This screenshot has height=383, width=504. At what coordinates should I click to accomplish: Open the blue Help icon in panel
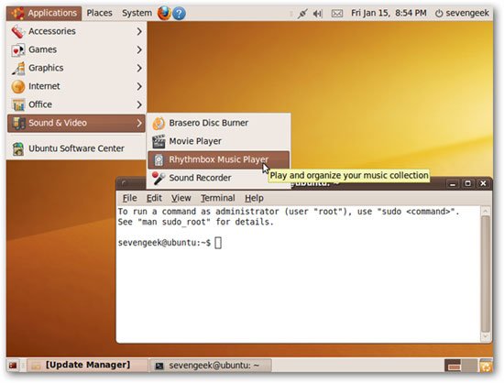point(179,14)
